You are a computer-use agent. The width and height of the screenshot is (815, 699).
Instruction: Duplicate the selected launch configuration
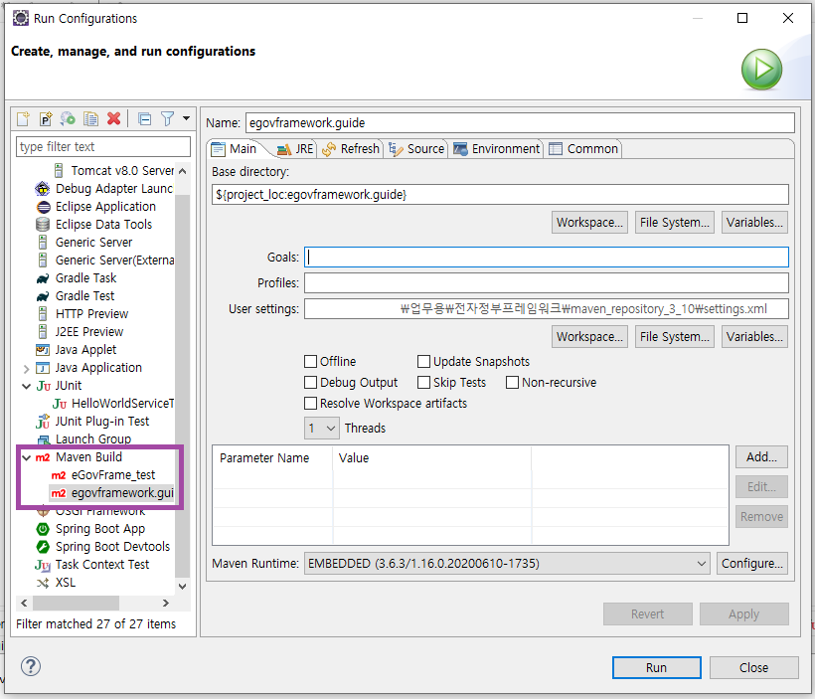91,119
